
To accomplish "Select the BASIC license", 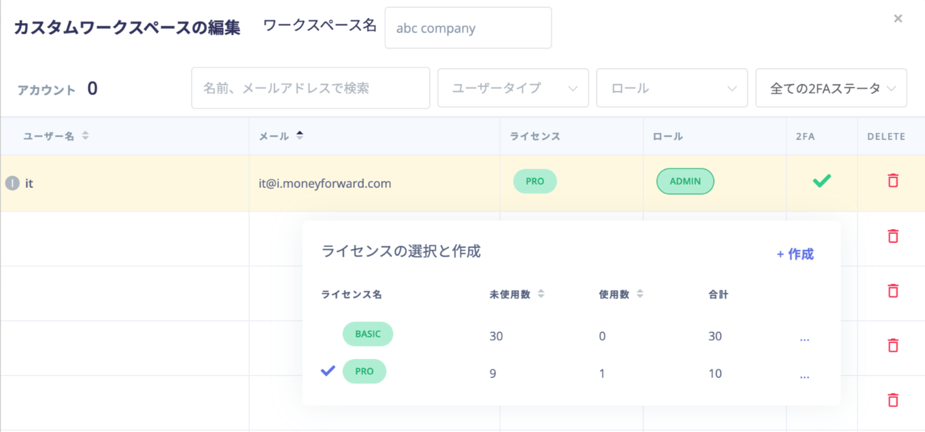I will tap(368, 334).
